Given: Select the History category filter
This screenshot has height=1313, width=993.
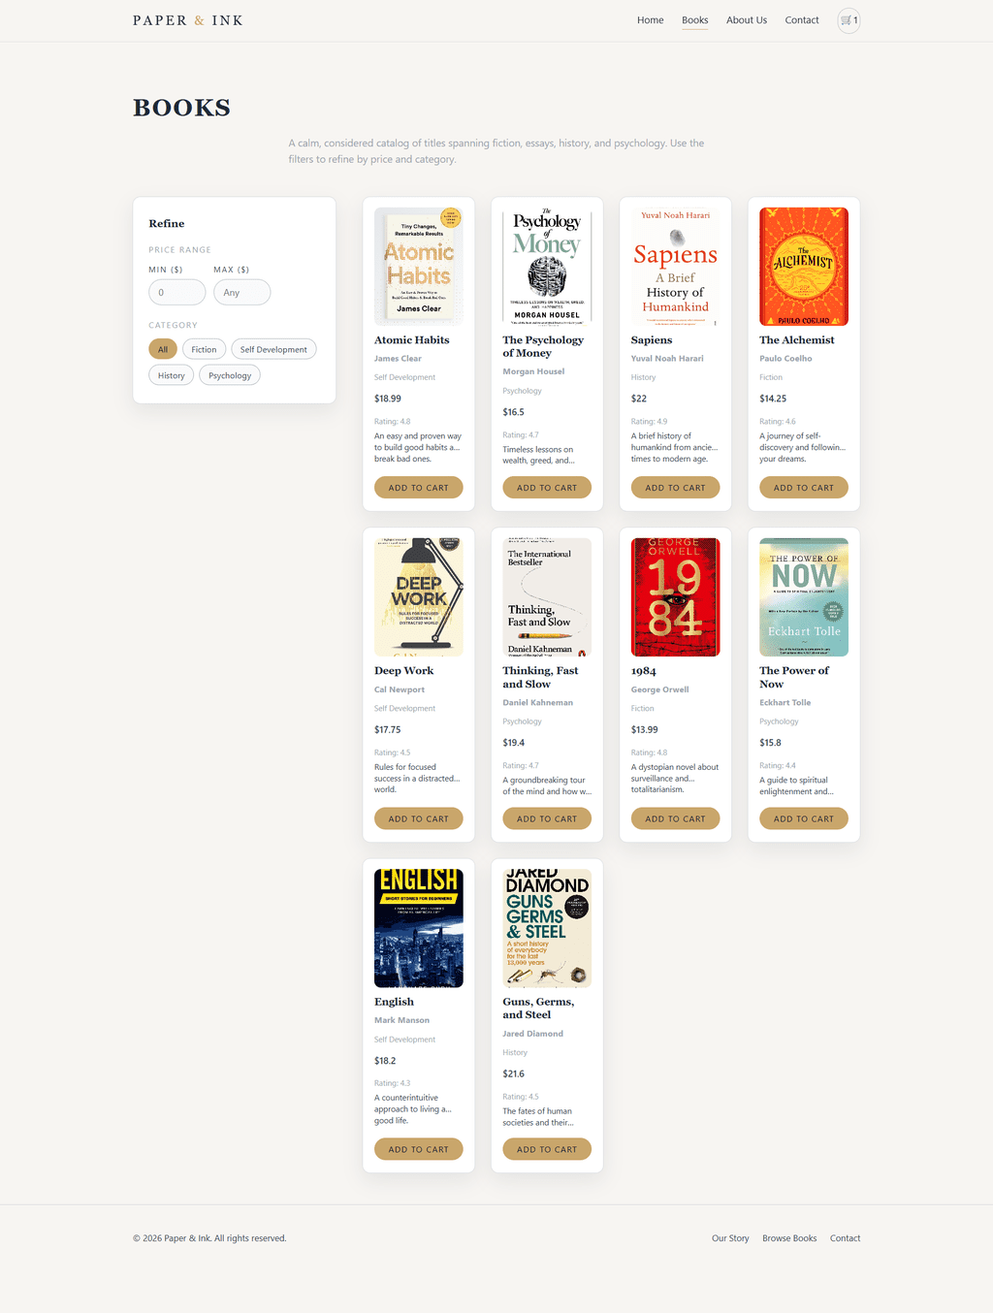Looking at the screenshot, I should point(172,375).
